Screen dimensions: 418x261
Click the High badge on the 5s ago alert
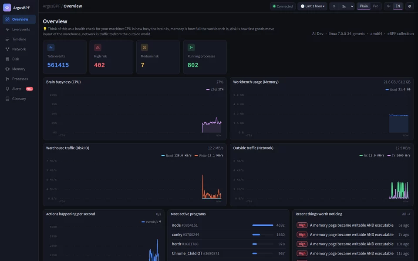coord(302,225)
